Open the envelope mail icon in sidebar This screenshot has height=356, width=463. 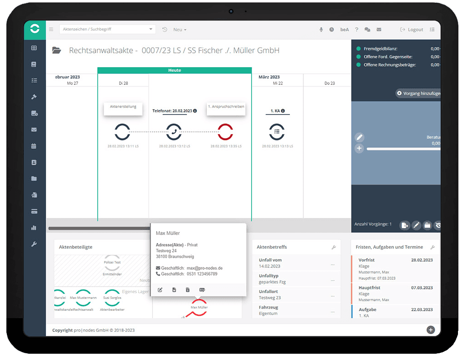point(34,130)
